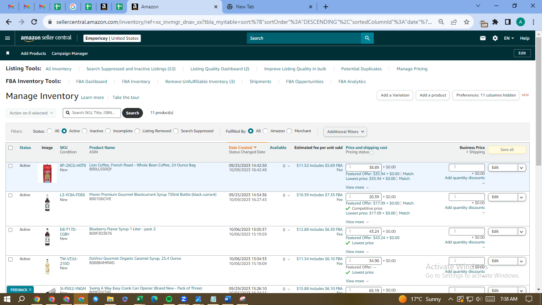Open the Add Products menu item

[33, 53]
